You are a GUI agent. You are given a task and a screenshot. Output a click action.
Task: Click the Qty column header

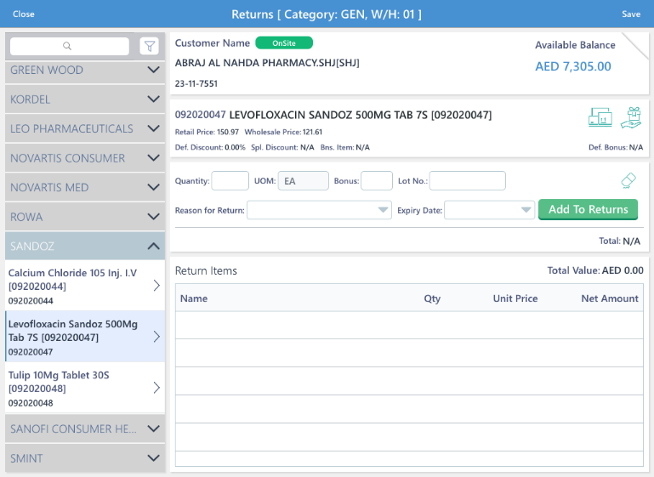[432, 298]
